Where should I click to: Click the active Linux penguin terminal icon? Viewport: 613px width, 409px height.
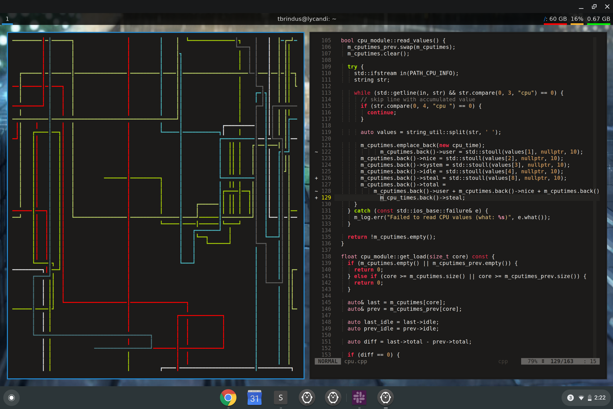[x=386, y=397]
